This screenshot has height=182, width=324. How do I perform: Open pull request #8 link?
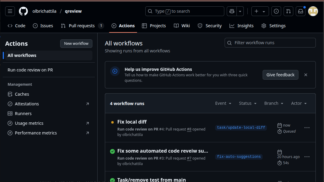click(189, 129)
